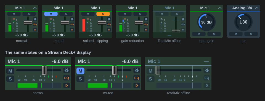Click the L30 pan knob

click(x=243, y=22)
